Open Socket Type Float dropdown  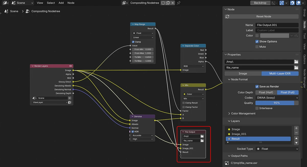(277, 149)
